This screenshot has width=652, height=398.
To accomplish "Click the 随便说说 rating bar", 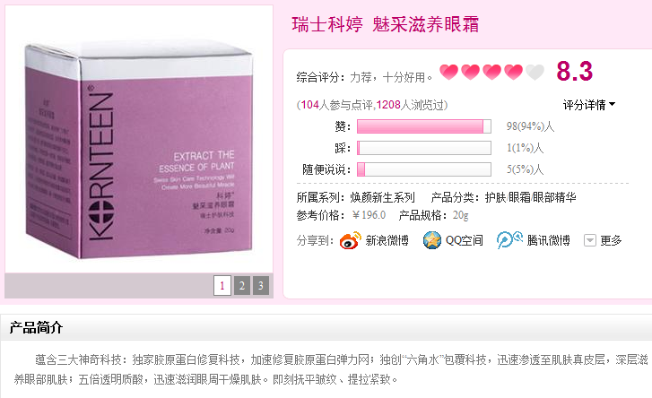I will click(423, 169).
